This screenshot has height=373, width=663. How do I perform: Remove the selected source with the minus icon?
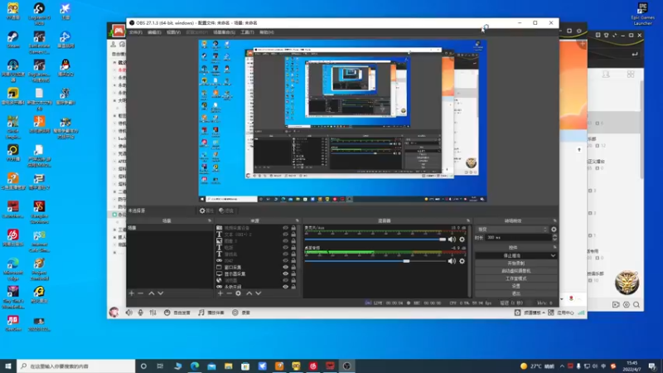point(230,293)
